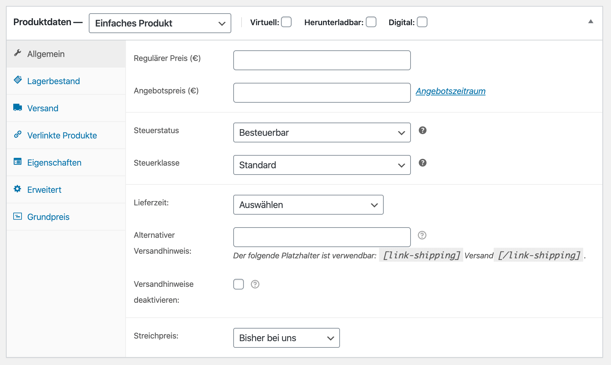Click the Angebotszeitraum link
Screen dimensions: 611x365
tap(451, 91)
